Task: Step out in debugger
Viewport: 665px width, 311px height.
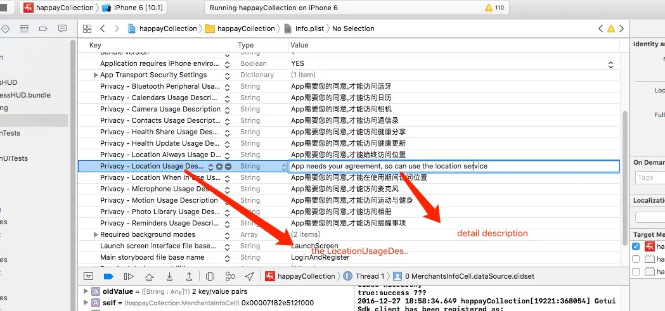Action: 189,276
